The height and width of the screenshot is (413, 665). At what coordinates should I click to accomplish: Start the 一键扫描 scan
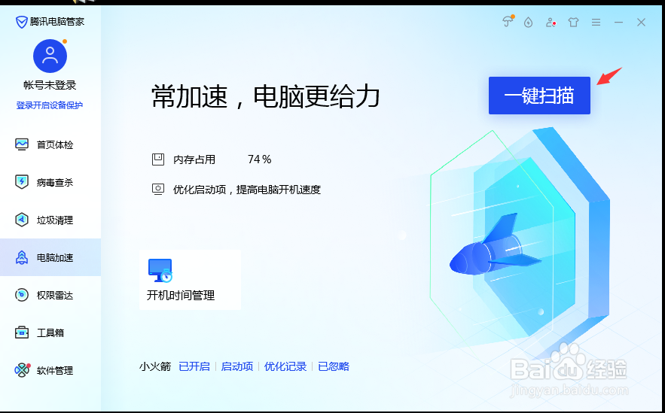point(539,96)
